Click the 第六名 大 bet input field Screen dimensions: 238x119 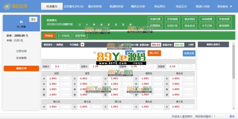coord(65,107)
